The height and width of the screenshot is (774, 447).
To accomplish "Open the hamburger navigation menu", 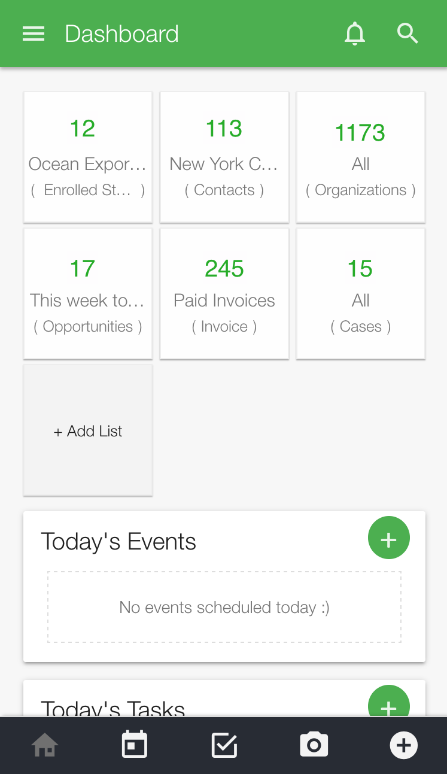I will (x=34, y=34).
